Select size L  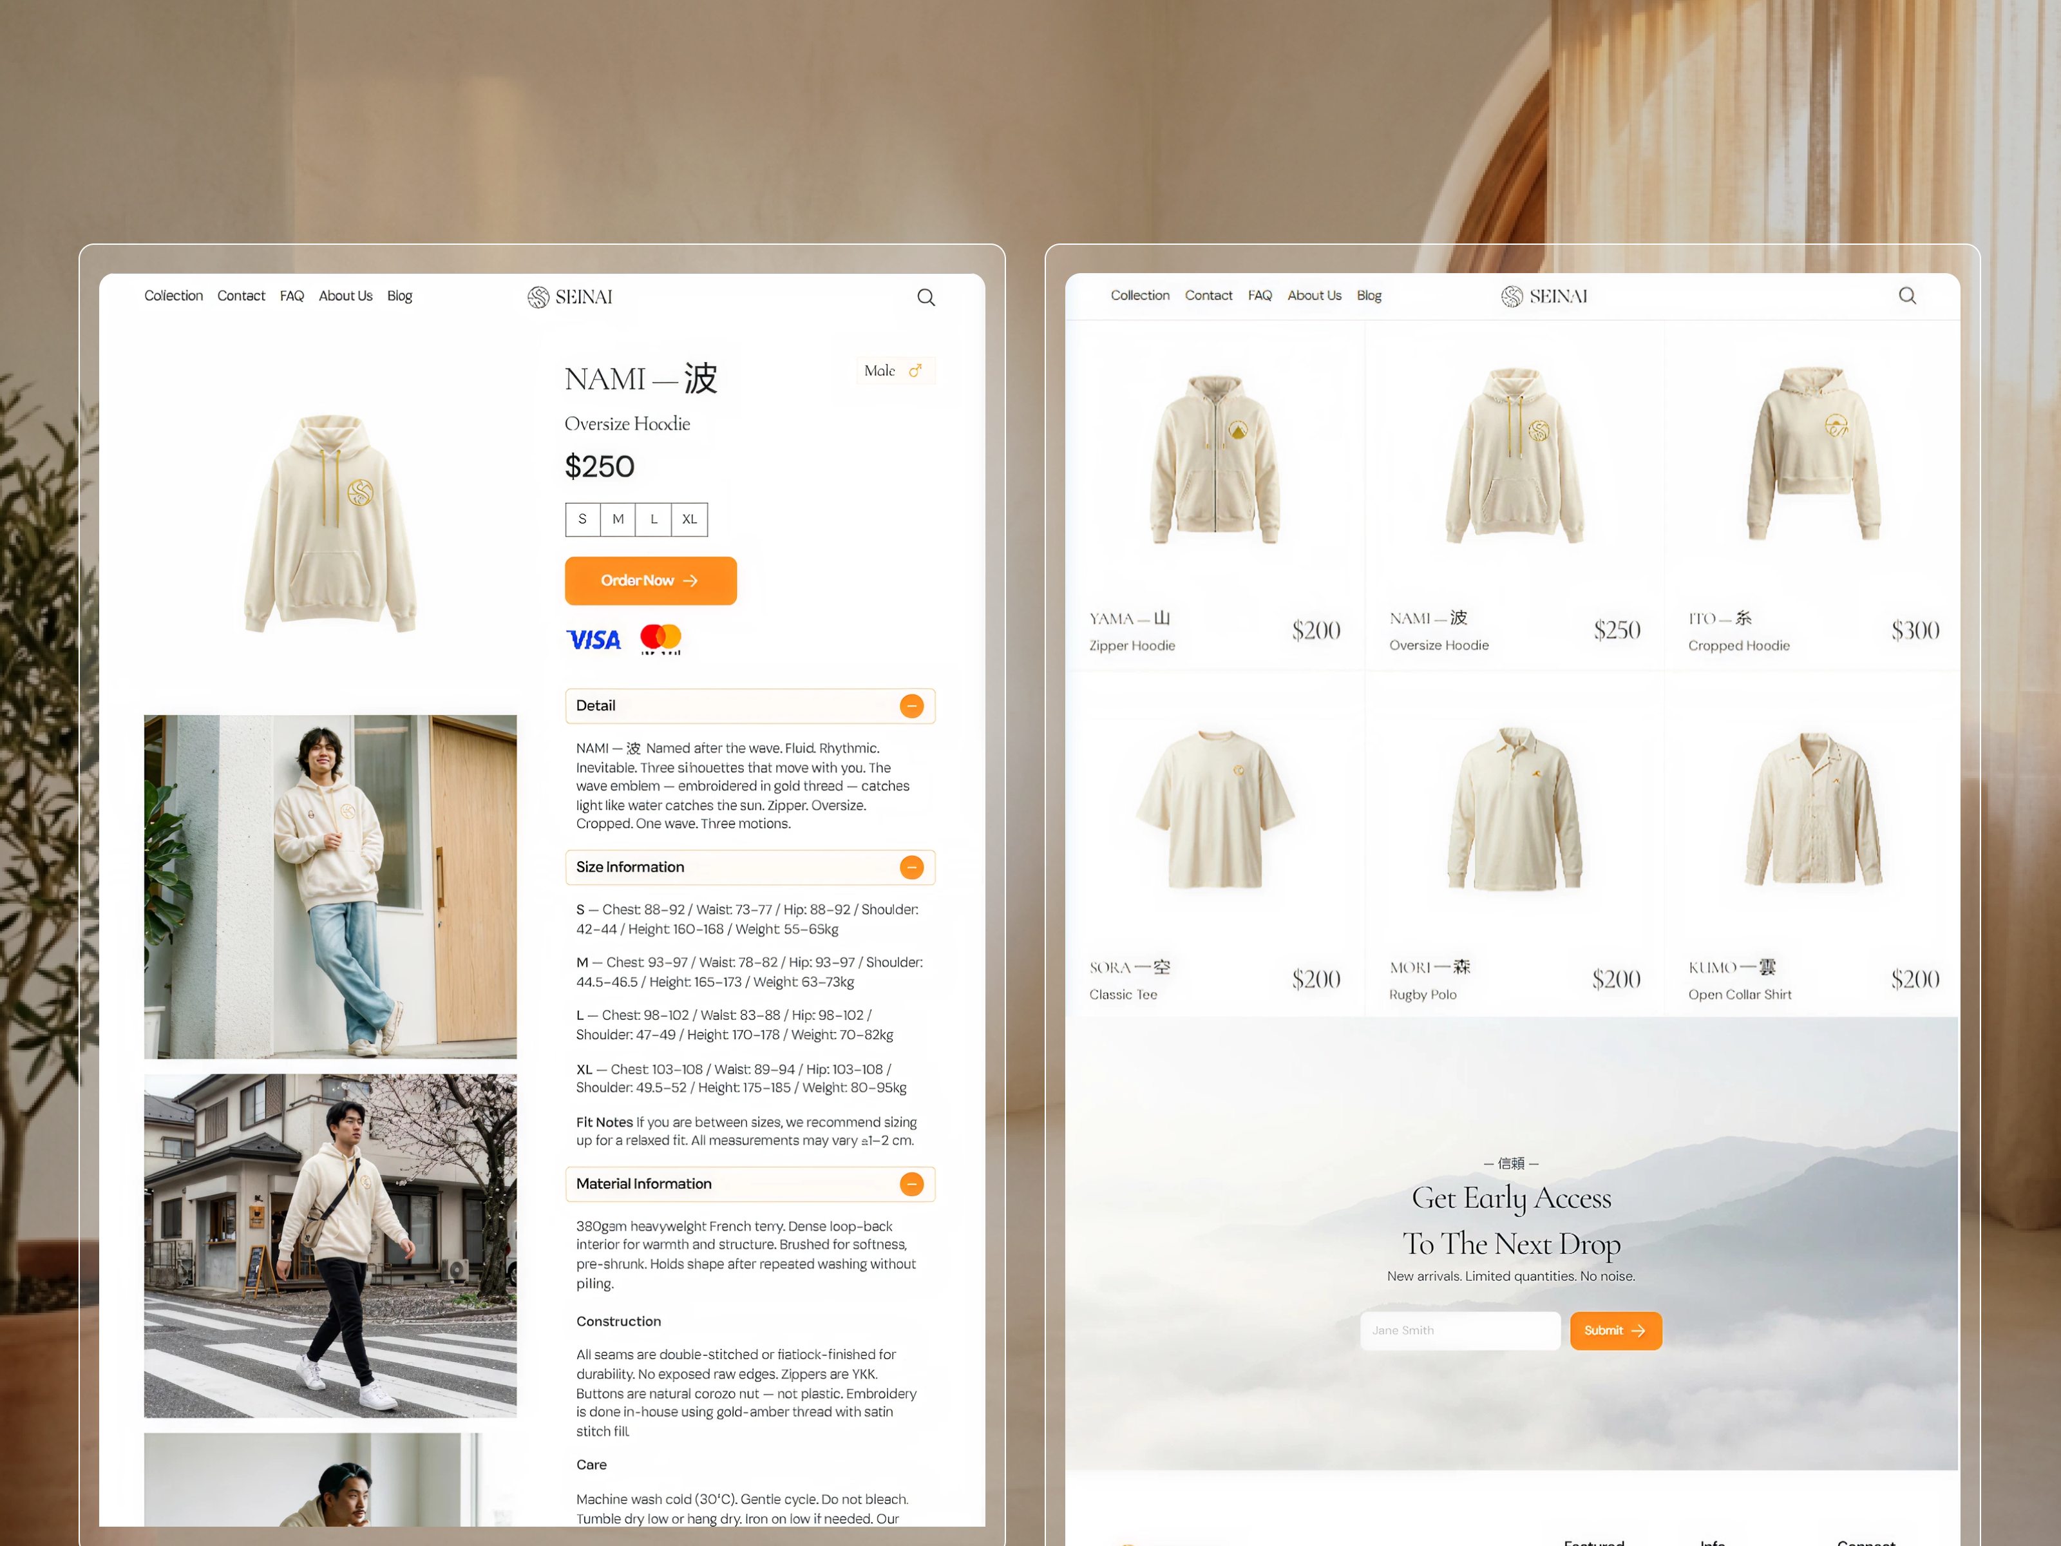[x=653, y=519]
